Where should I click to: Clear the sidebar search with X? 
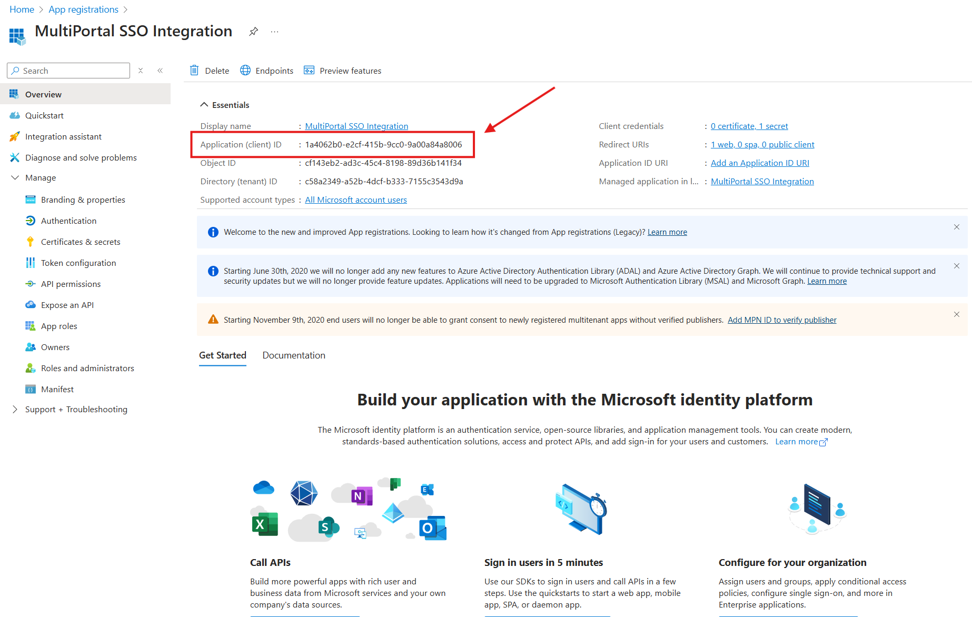click(x=141, y=71)
